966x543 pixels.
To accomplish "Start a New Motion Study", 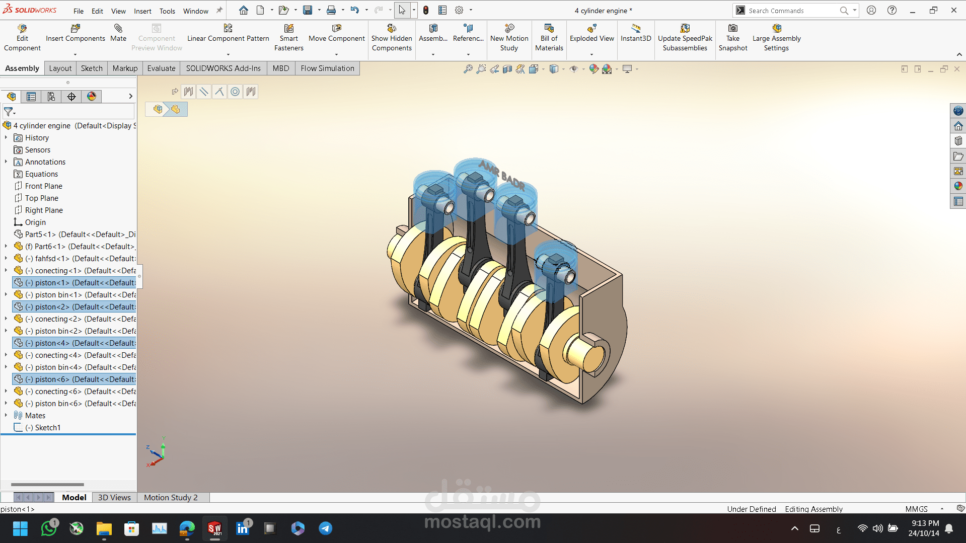I will (x=509, y=38).
